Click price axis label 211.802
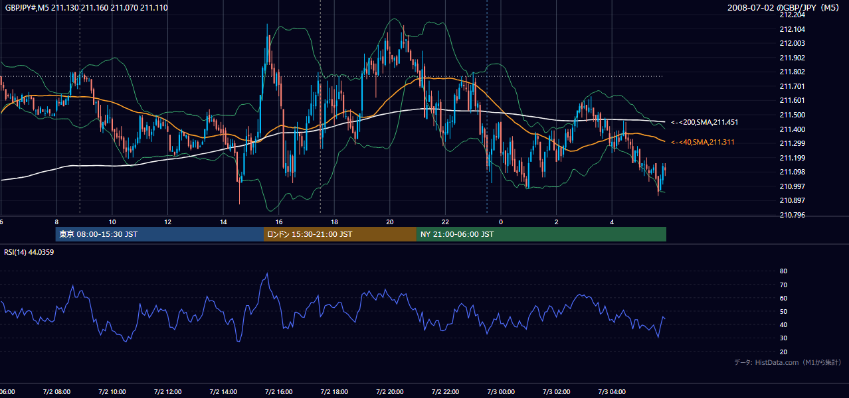 click(792, 72)
